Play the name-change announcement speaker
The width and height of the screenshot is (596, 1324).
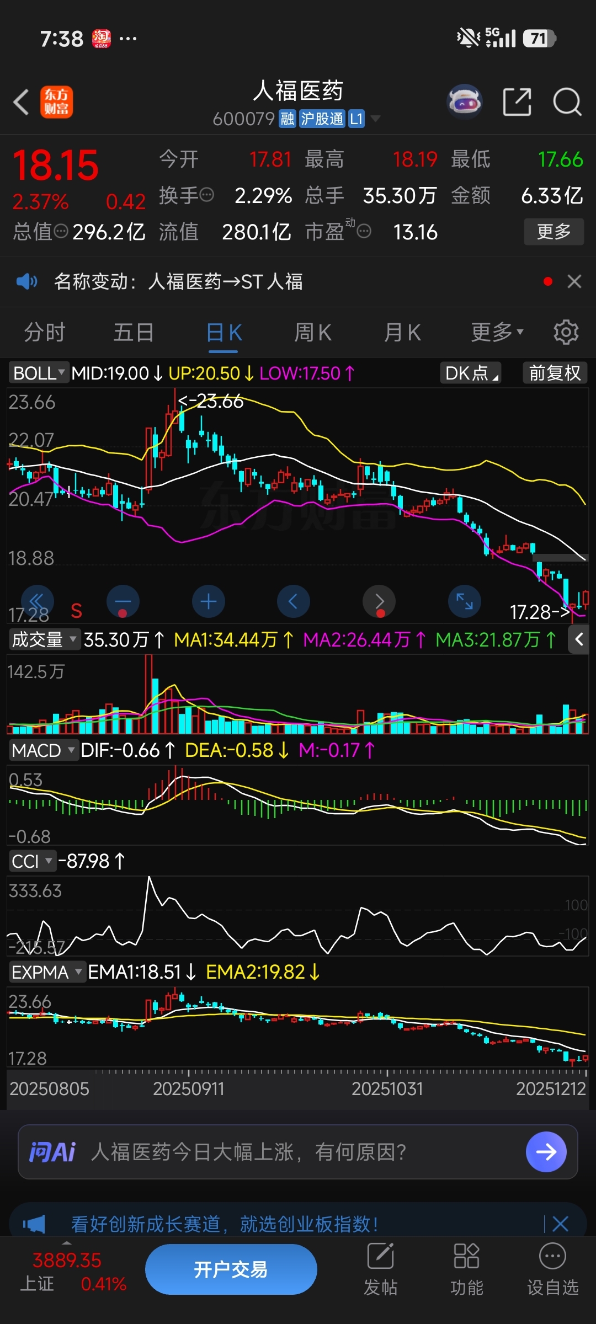tap(26, 282)
